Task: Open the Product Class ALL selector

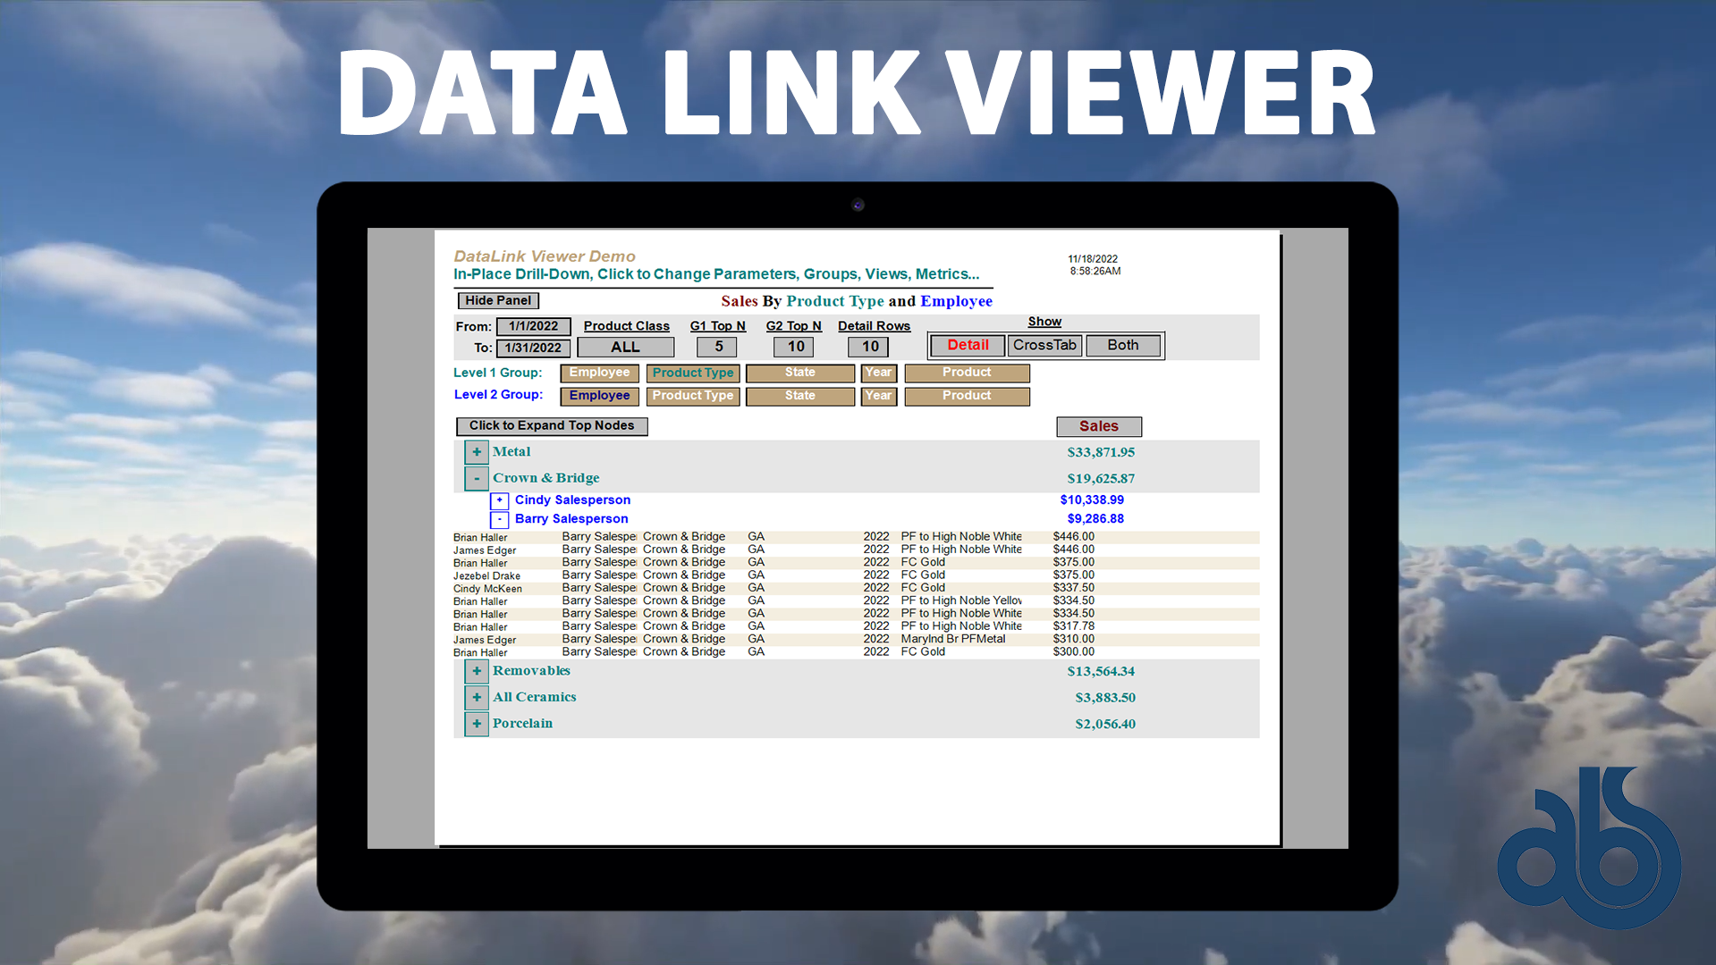Action: point(625,348)
